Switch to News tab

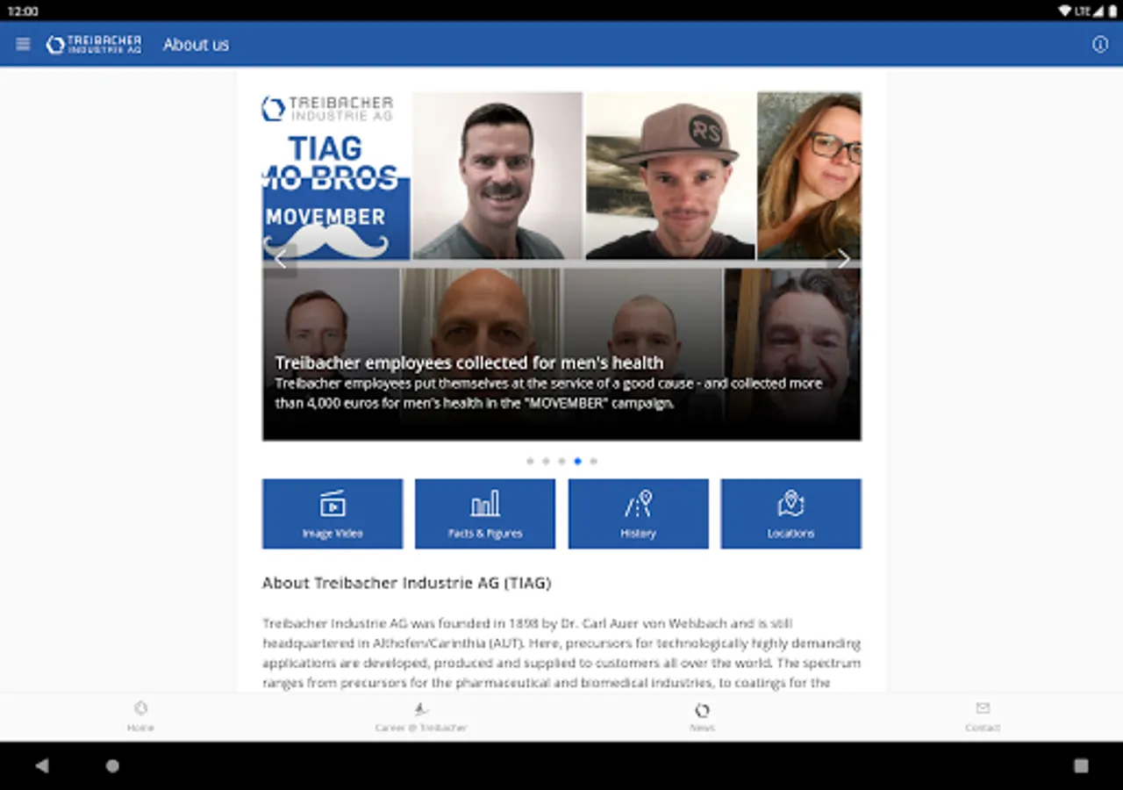pos(702,716)
